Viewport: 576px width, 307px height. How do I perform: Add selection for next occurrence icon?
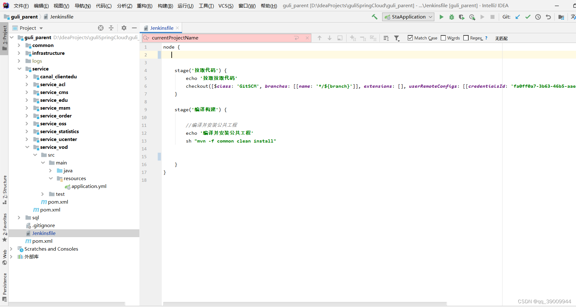[353, 38]
